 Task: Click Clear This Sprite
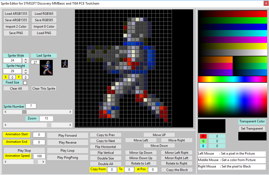tap(44, 89)
